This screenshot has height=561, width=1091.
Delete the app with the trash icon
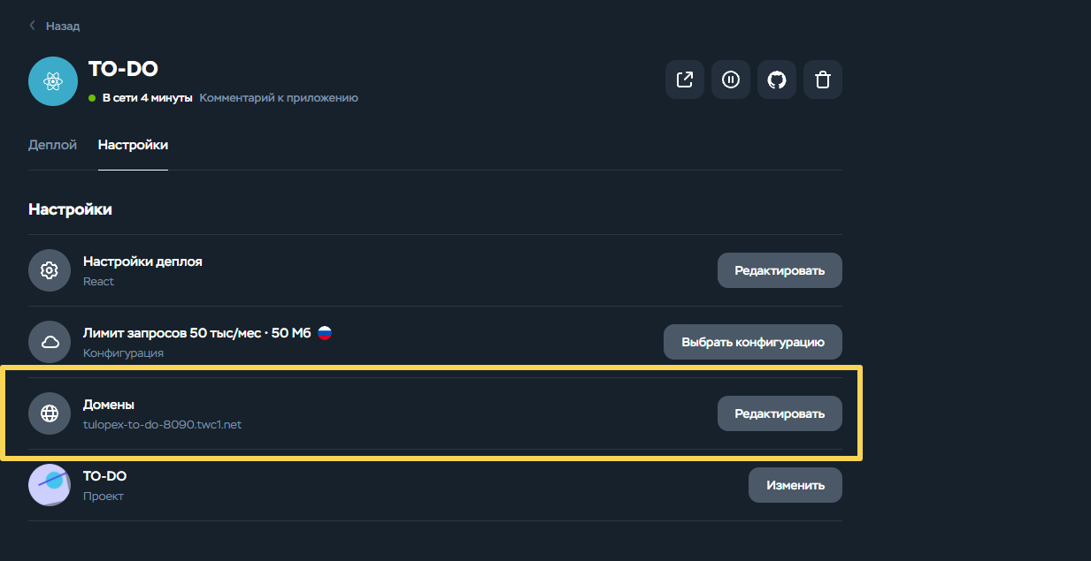tap(823, 80)
